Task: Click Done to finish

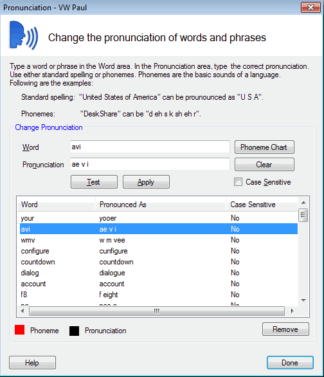Action: (x=290, y=363)
